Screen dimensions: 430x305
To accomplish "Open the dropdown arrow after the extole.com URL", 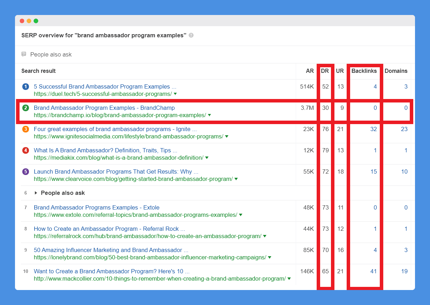I will (241, 215).
